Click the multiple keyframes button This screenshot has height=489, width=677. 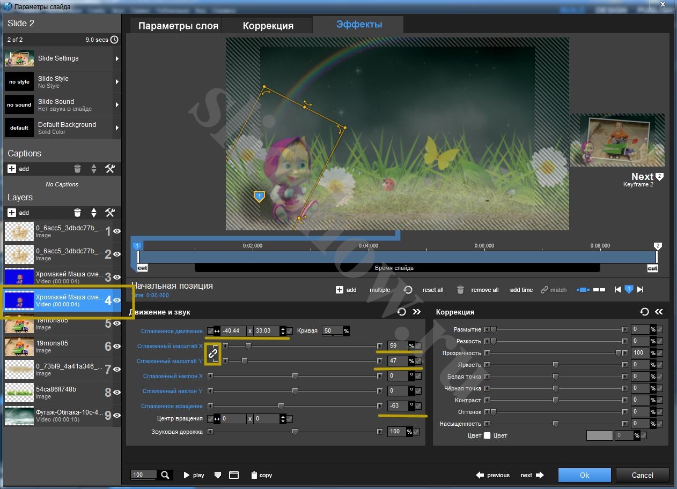pyautogui.click(x=380, y=290)
